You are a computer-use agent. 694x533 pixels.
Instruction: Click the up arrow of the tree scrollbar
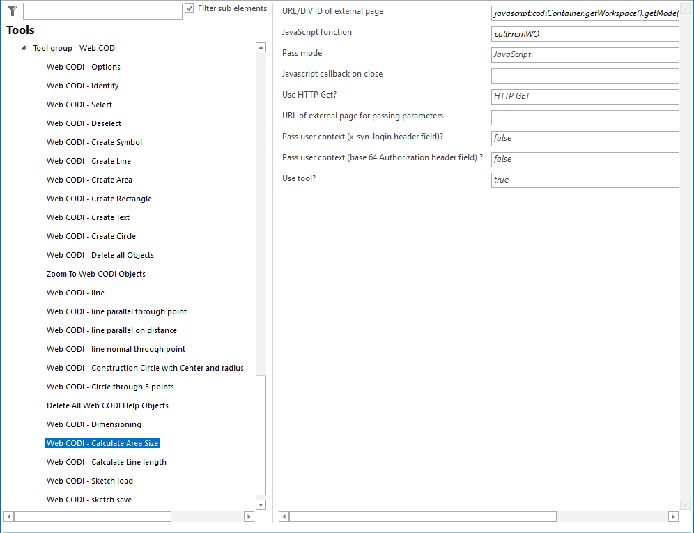pyautogui.click(x=261, y=47)
